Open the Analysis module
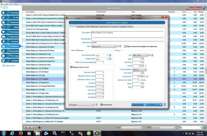This screenshot has height=136, width=207. [x=10, y=61]
